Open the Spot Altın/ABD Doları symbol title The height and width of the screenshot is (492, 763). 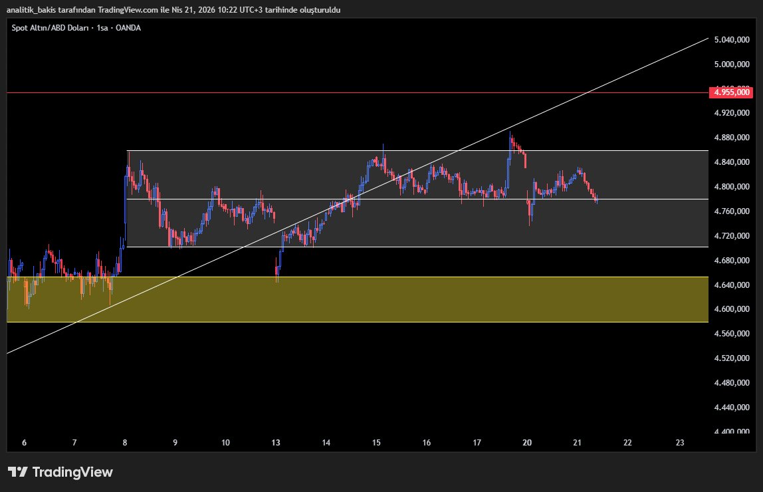pyautogui.click(x=51, y=28)
